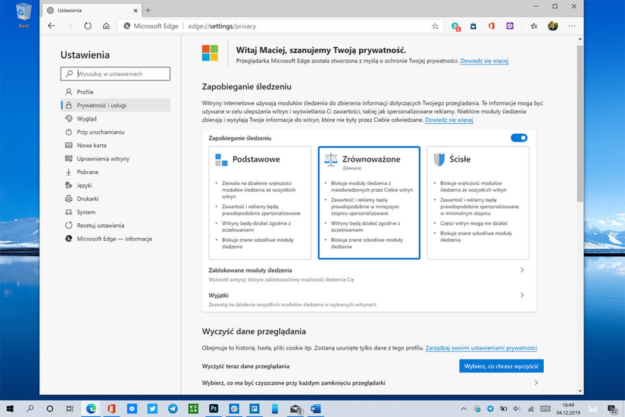Viewport: 625px width, 417px height.
Task: Open Task View on taskbar
Action: tap(70, 409)
